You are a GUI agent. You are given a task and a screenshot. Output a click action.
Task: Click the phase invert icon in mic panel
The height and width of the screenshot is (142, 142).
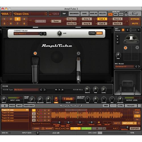(117, 42)
